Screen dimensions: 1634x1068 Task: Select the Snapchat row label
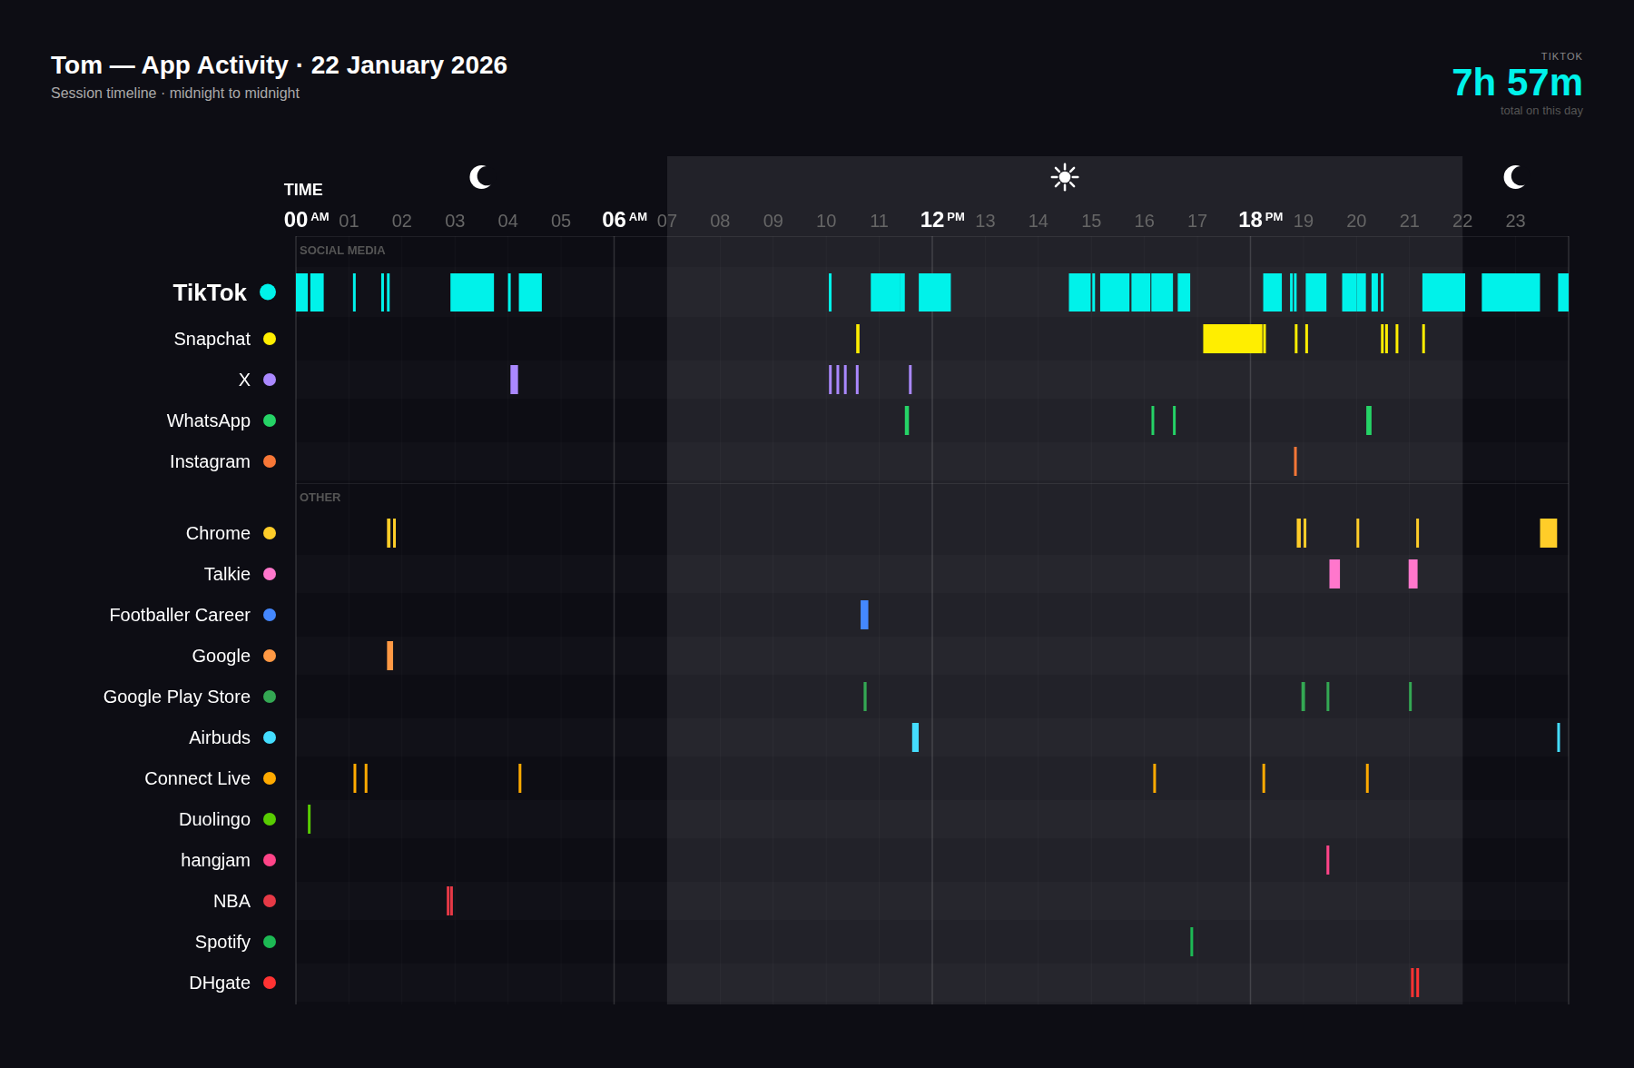(x=212, y=339)
